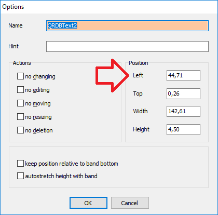Check the no moving checkbox
Image resolution: width=218 pixels, height=215 pixels.
[20, 103]
